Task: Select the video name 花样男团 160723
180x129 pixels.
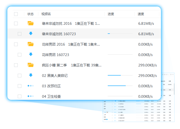Action: pyautogui.click(x=56, y=55)
